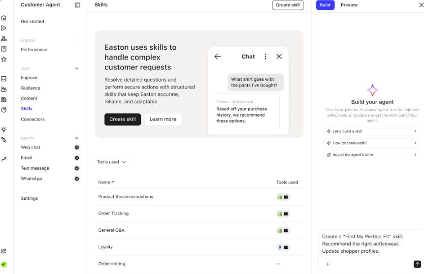Open the Home icon in left rail
Image resolution: width=424 pixels, height=274 pixels.
coord(4,18)
